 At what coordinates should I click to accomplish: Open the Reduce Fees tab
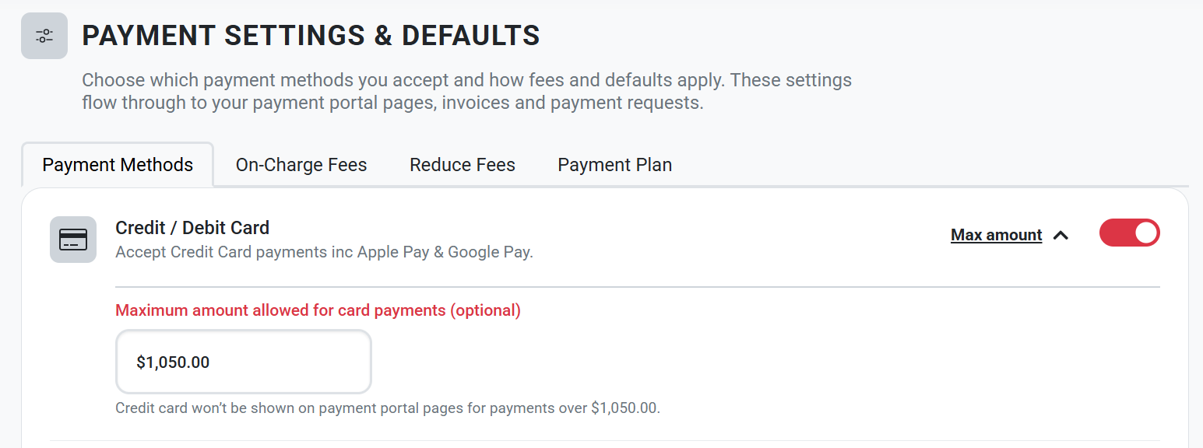point(463,165)
